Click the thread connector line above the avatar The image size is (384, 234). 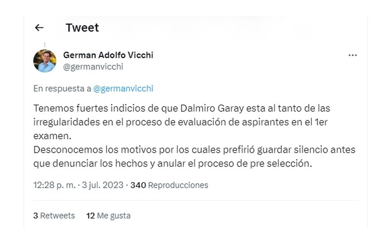(x=45, y=45)
